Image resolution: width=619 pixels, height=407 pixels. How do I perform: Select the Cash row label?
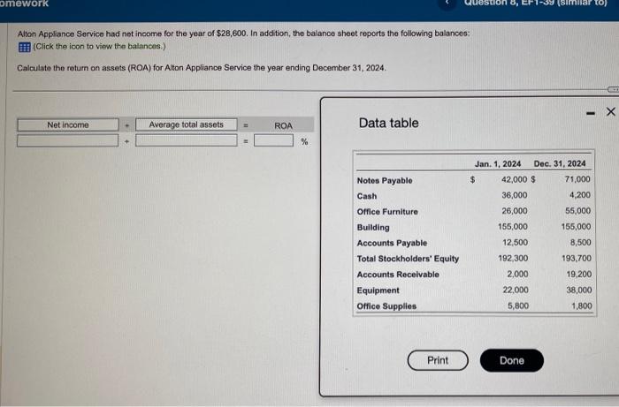[x=367, y=196]
